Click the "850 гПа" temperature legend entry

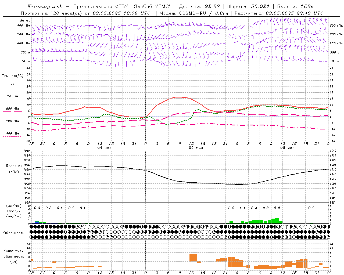tap(13, 109)
